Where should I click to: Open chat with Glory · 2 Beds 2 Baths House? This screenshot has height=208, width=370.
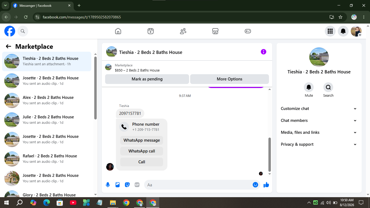tap(47, 193)
